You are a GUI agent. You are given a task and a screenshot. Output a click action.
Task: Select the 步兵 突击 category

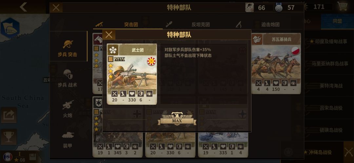(68, 48)
